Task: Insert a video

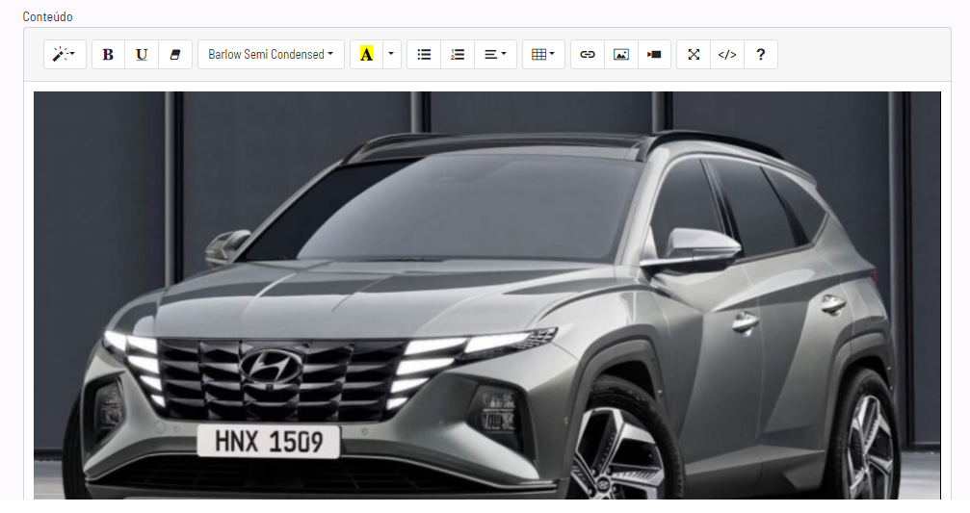Action: (x=654, y=55)
